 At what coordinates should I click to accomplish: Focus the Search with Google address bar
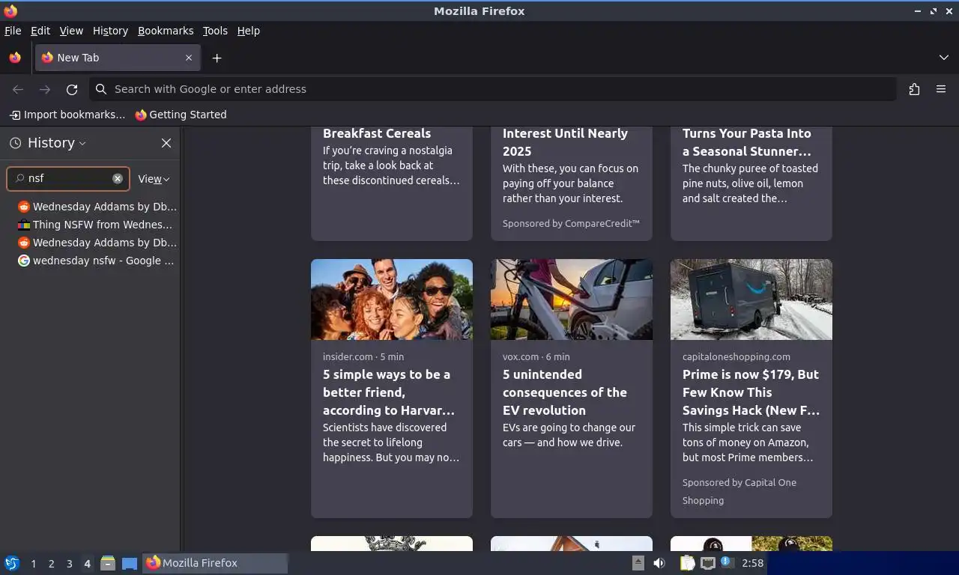click(493, 89)
